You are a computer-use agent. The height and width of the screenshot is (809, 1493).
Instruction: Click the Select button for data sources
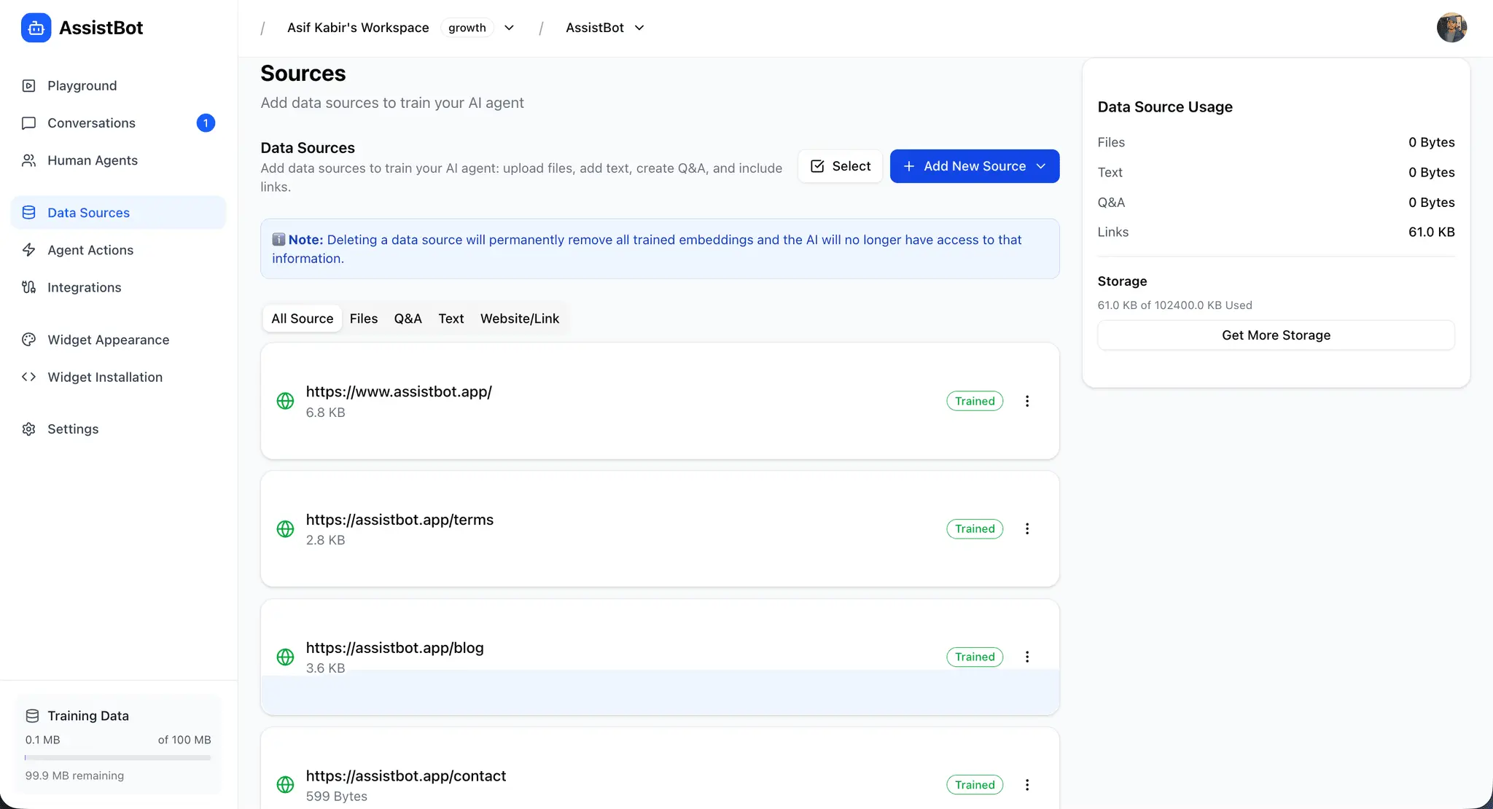tap(840, 166)
